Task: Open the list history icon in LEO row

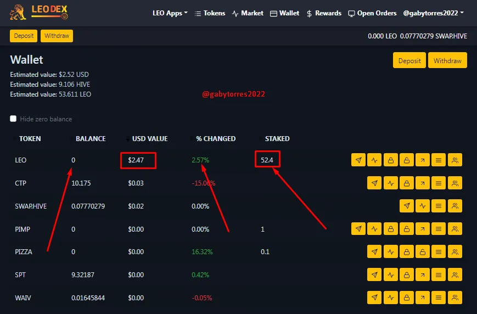Action: [x=439, y=160]
